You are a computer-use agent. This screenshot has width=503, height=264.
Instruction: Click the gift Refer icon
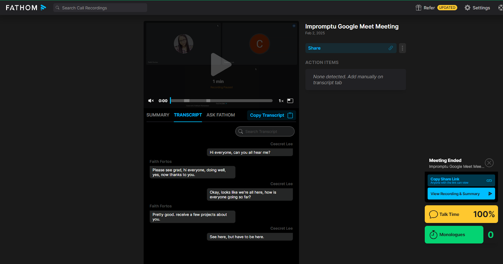pos(418,8)
